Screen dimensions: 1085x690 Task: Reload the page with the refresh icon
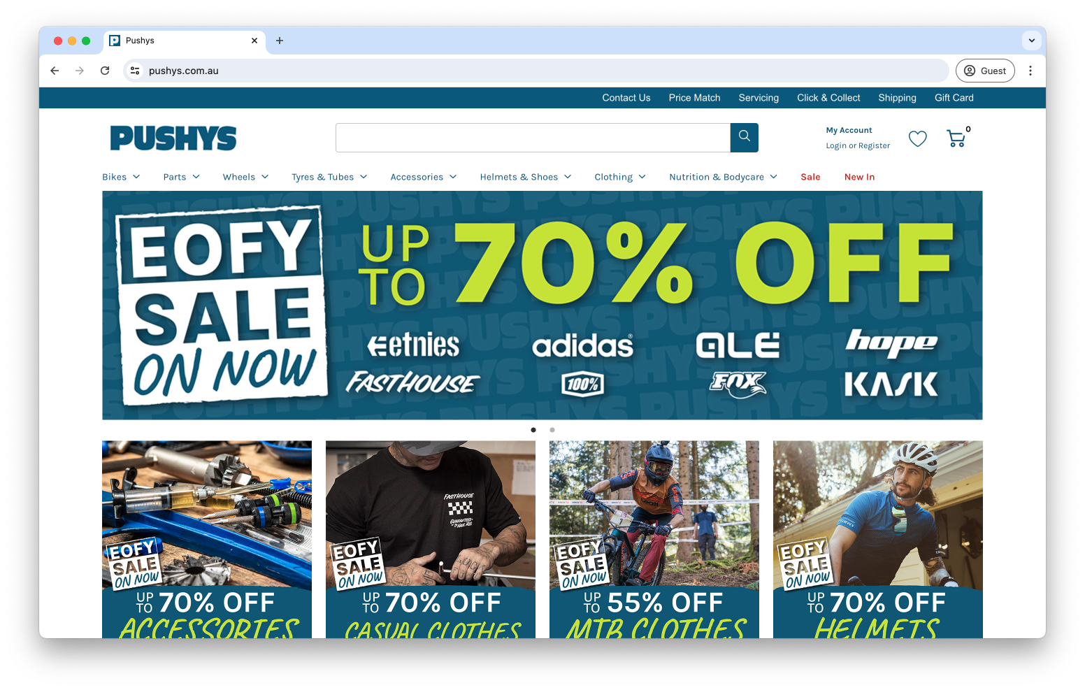105,71
